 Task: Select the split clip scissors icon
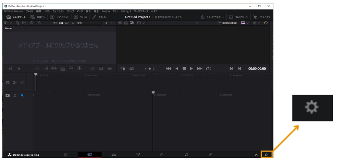click(x=15, y=96)
